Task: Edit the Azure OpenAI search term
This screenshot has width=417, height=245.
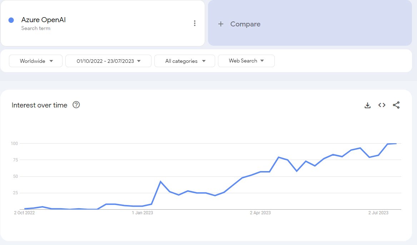Action: coord(43,20)
